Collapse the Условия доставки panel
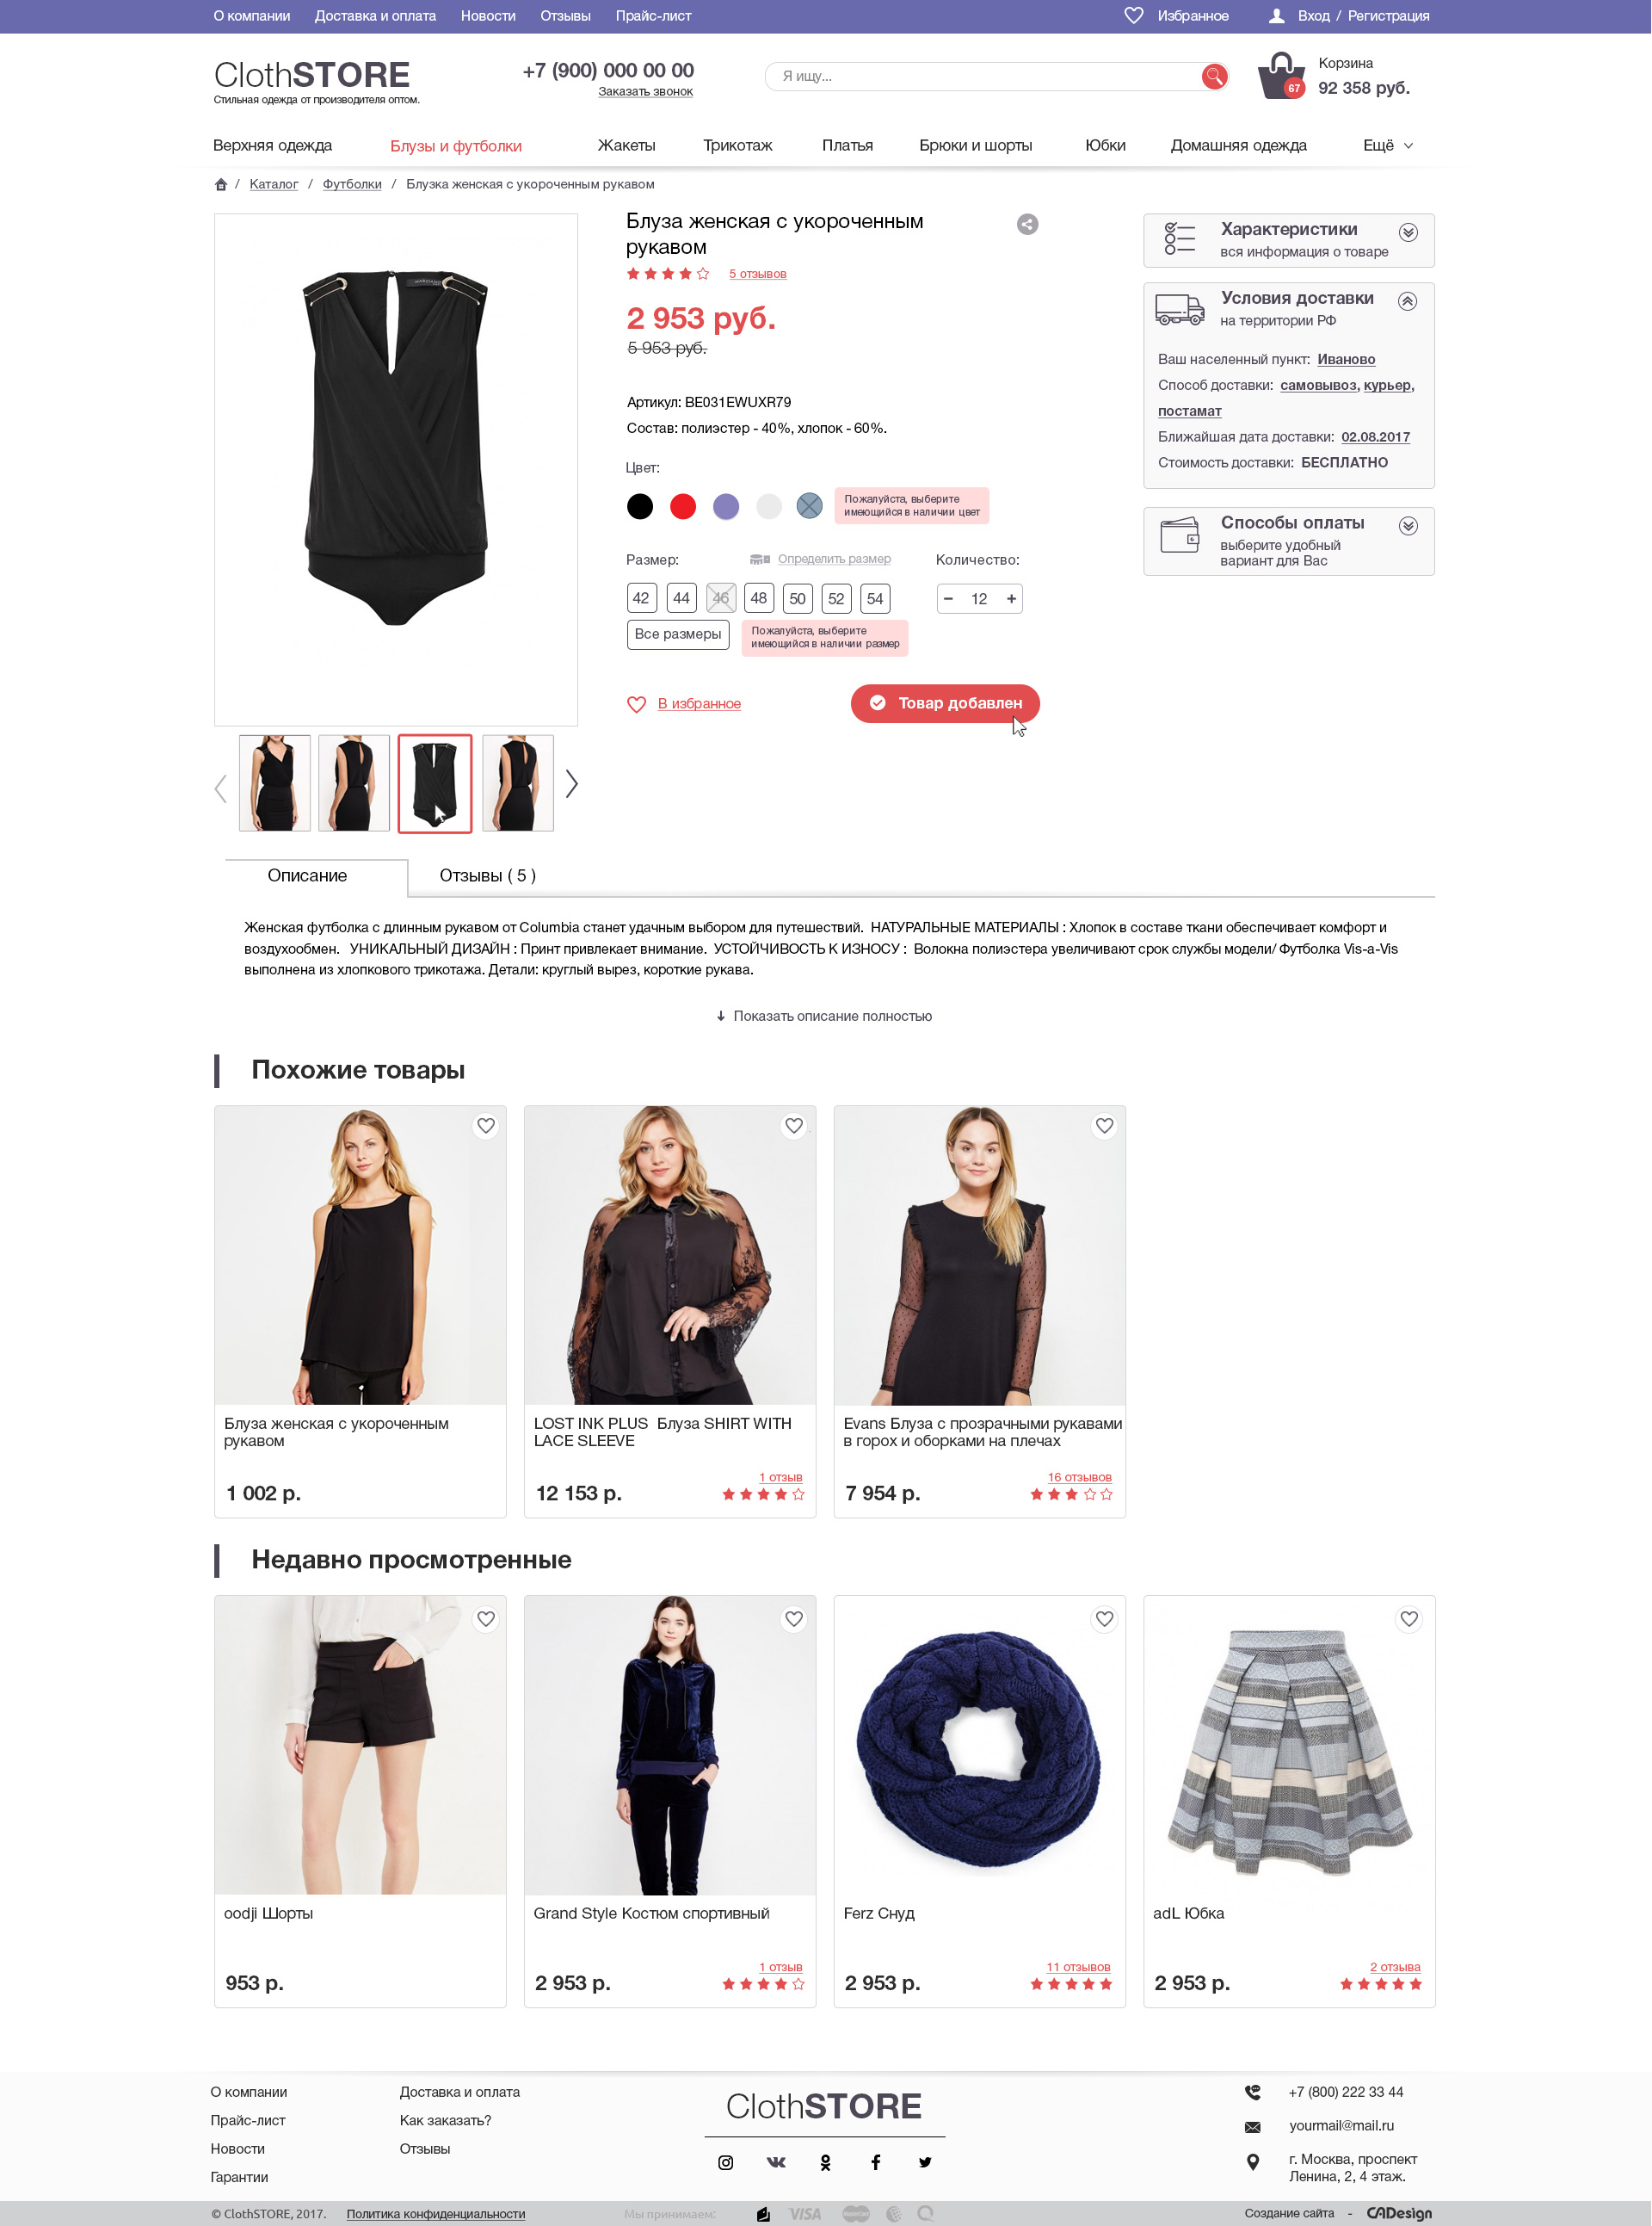Viewport: 1652px width, 2226px height. click(x=1407, y=301)
